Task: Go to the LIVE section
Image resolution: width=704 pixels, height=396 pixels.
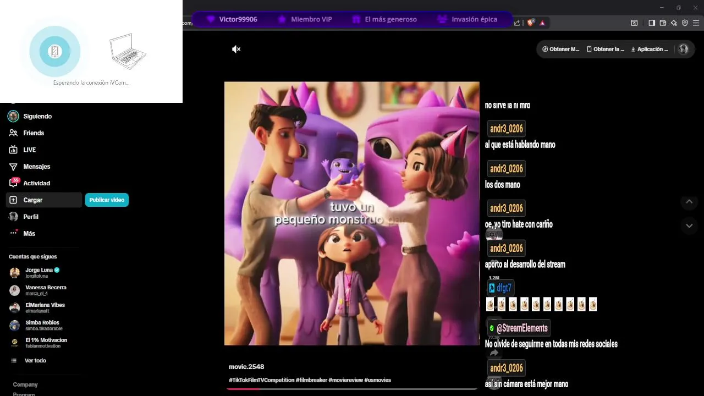Action: [x=23, y=150]
